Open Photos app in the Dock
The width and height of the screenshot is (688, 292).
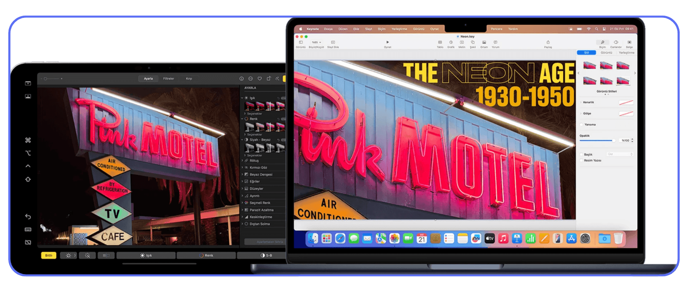click(x=395, y=238)
